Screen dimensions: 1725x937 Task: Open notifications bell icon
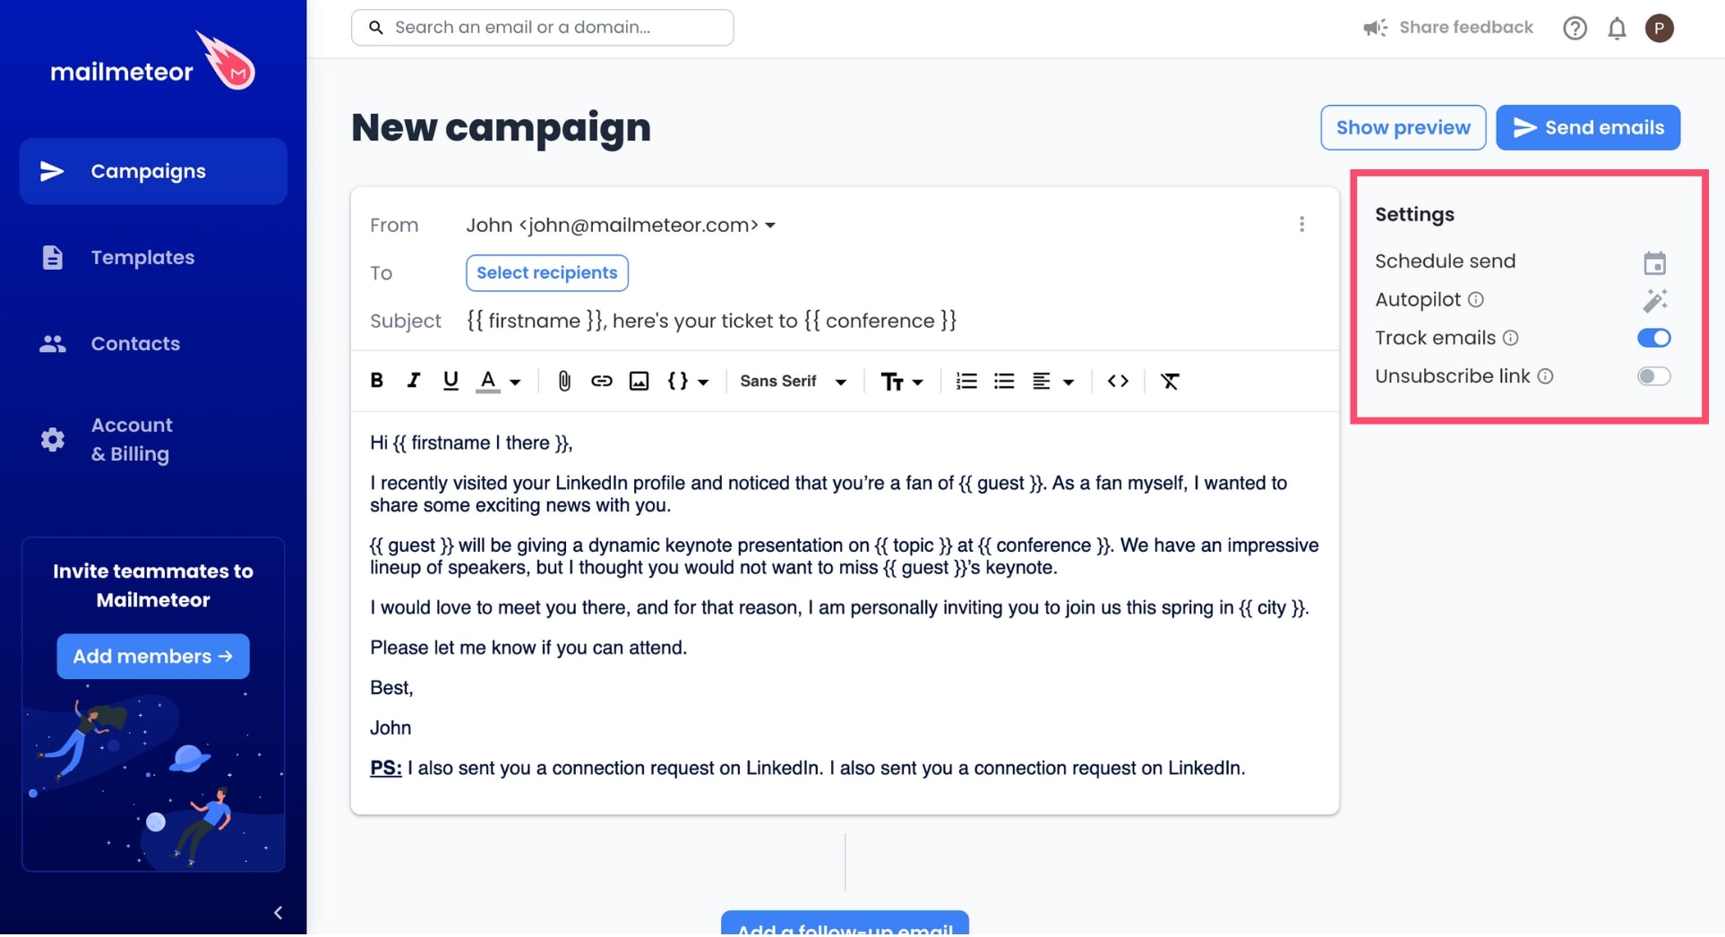coord(1617,29)
